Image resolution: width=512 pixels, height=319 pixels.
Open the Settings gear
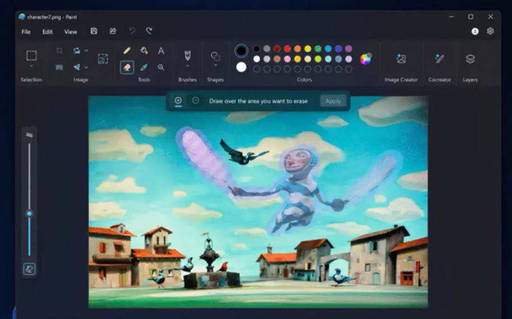click(x=490, y=31)
